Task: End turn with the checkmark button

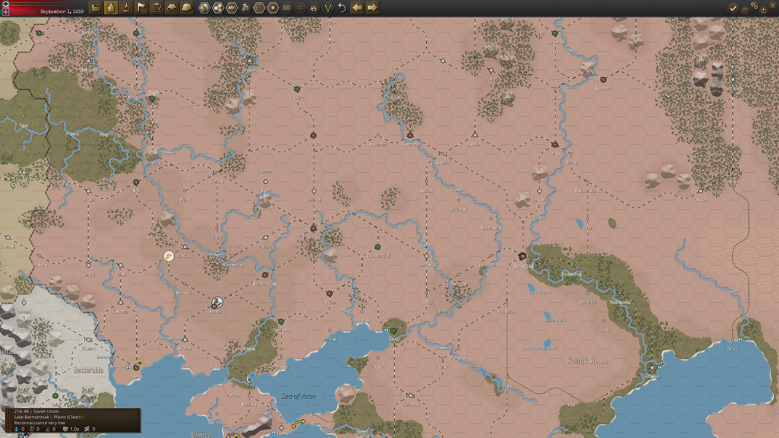Action: click(x=733, y=9)
